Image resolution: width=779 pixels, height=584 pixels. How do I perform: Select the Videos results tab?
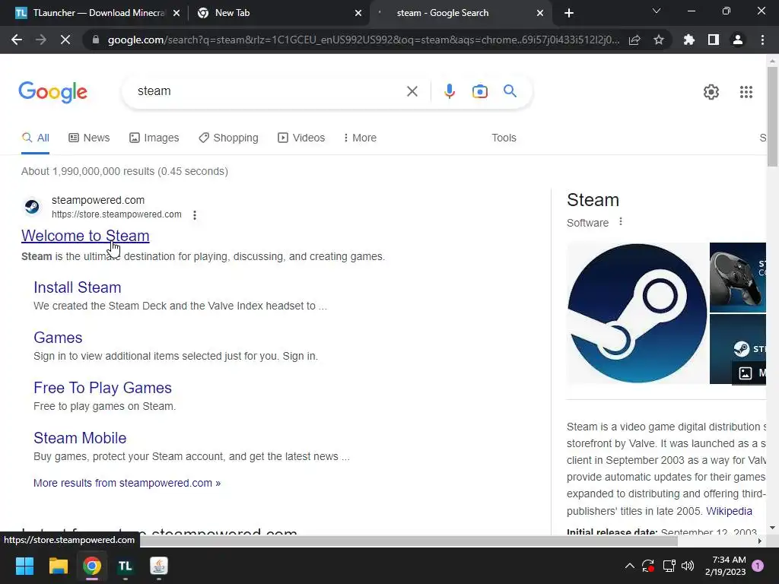pyautogui.click(x=301, y=138)
